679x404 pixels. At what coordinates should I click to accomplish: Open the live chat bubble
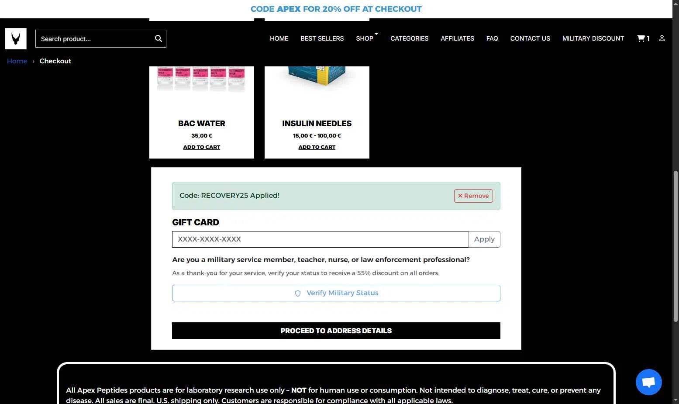649,382
